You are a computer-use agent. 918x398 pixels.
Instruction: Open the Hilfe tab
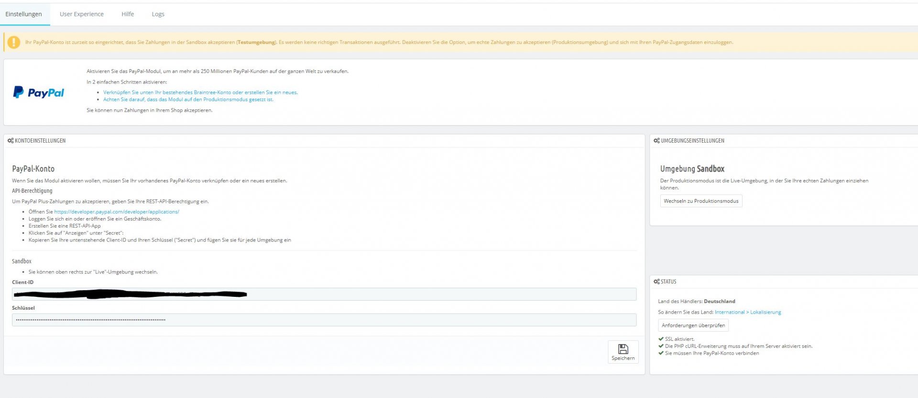(128, 14)
